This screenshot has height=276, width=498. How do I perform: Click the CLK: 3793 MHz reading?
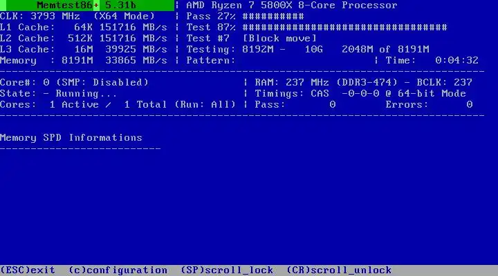(39, 16)
